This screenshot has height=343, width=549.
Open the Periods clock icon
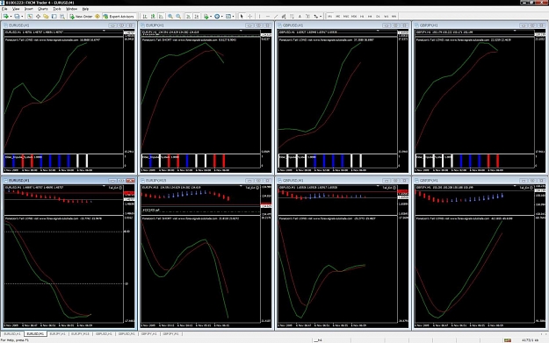217,16
